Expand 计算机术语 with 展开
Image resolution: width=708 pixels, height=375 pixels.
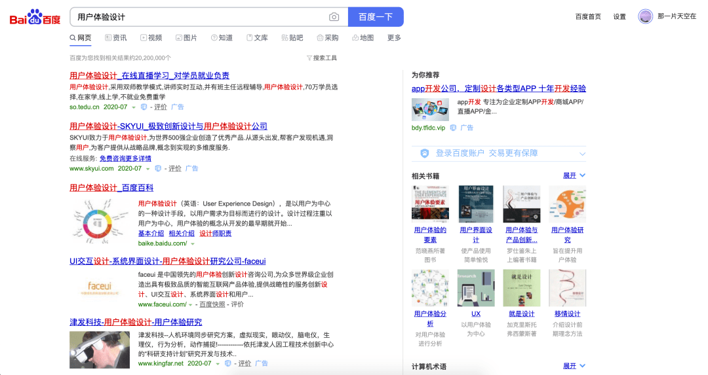point(574,366)
